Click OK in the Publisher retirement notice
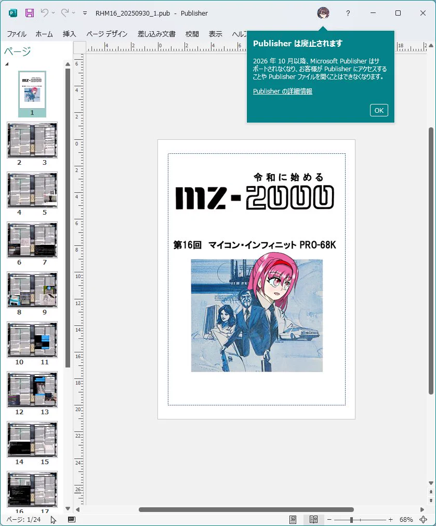Screen dimensions: 436x526 (x=379, y=110)
